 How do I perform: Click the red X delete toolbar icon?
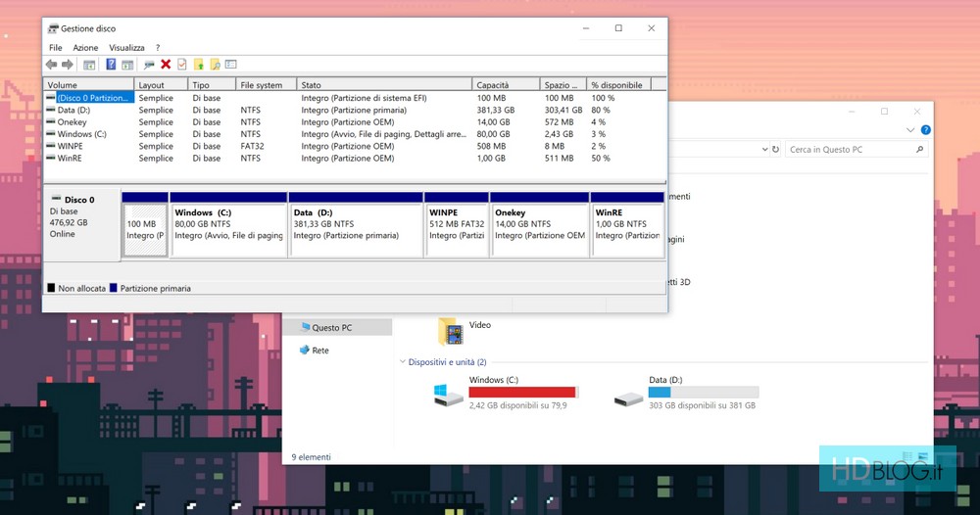pos(166,65)
